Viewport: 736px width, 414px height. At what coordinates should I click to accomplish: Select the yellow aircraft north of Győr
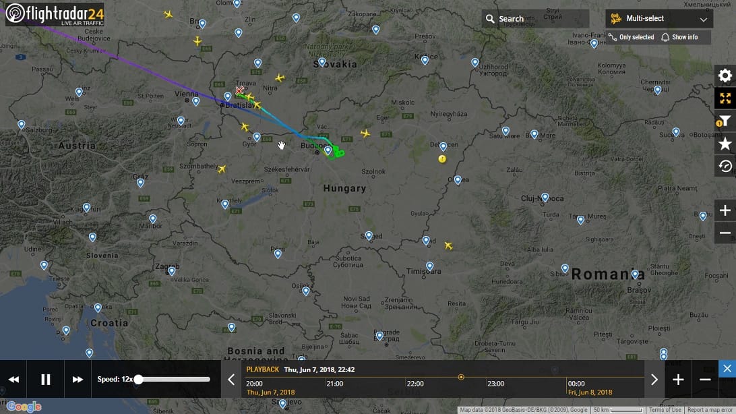245,127
